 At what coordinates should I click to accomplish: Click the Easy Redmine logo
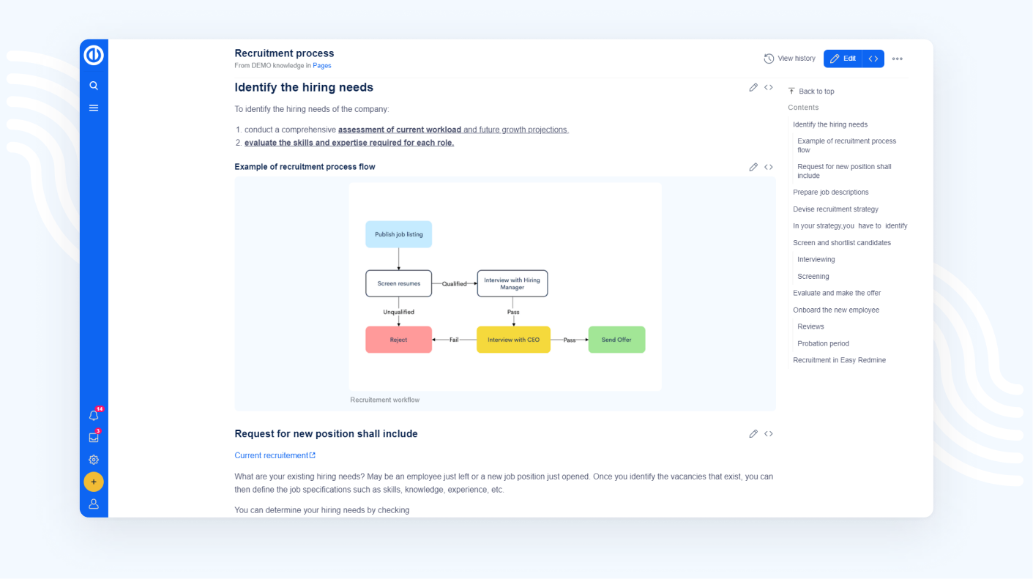coord(94,55)
